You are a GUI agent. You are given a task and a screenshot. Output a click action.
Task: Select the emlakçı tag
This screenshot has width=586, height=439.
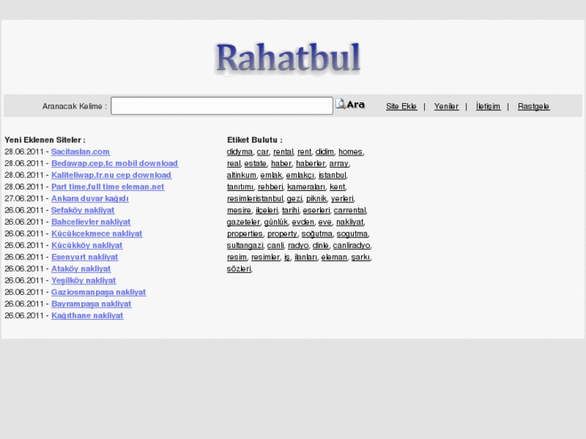coord(300,176)
